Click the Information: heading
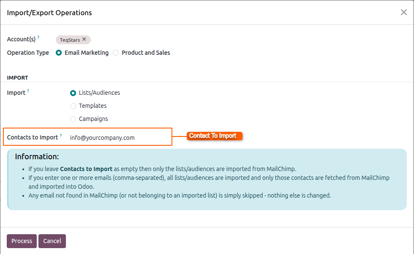This screenshot has height=254, width=414. click(x=37, y=156)
